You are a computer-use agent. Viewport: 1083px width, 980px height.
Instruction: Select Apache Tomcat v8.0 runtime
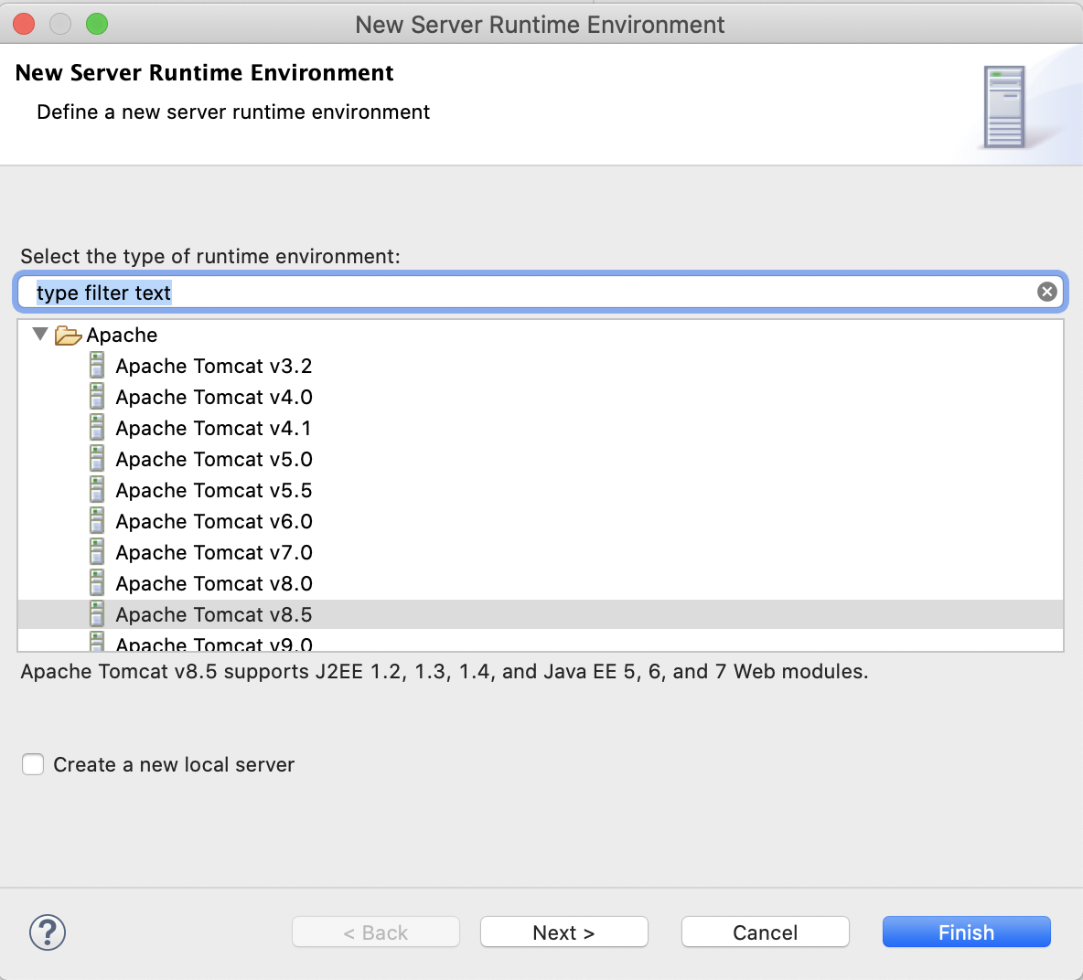(213, 583)
